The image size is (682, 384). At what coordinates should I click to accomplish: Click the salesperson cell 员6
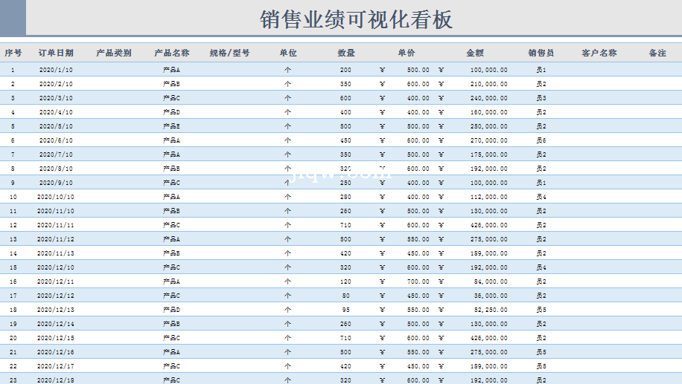pos(541,140)
